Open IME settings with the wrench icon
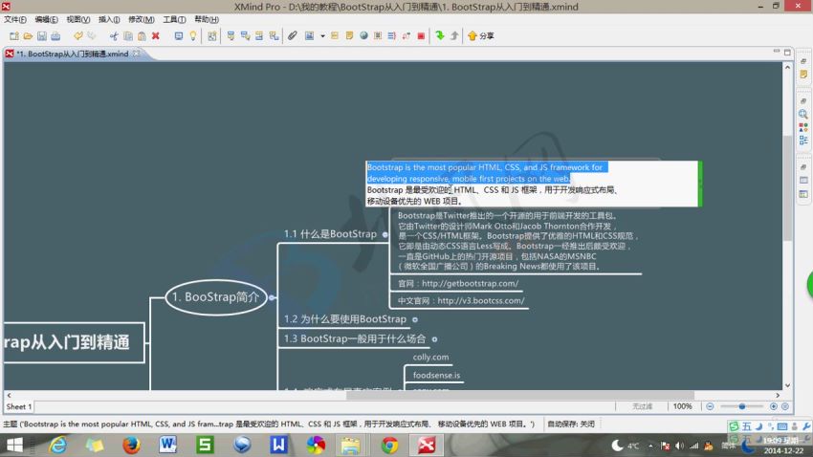The width and height of the screenshot is (813, 457). pyautogui.click(x=806, y=426)
